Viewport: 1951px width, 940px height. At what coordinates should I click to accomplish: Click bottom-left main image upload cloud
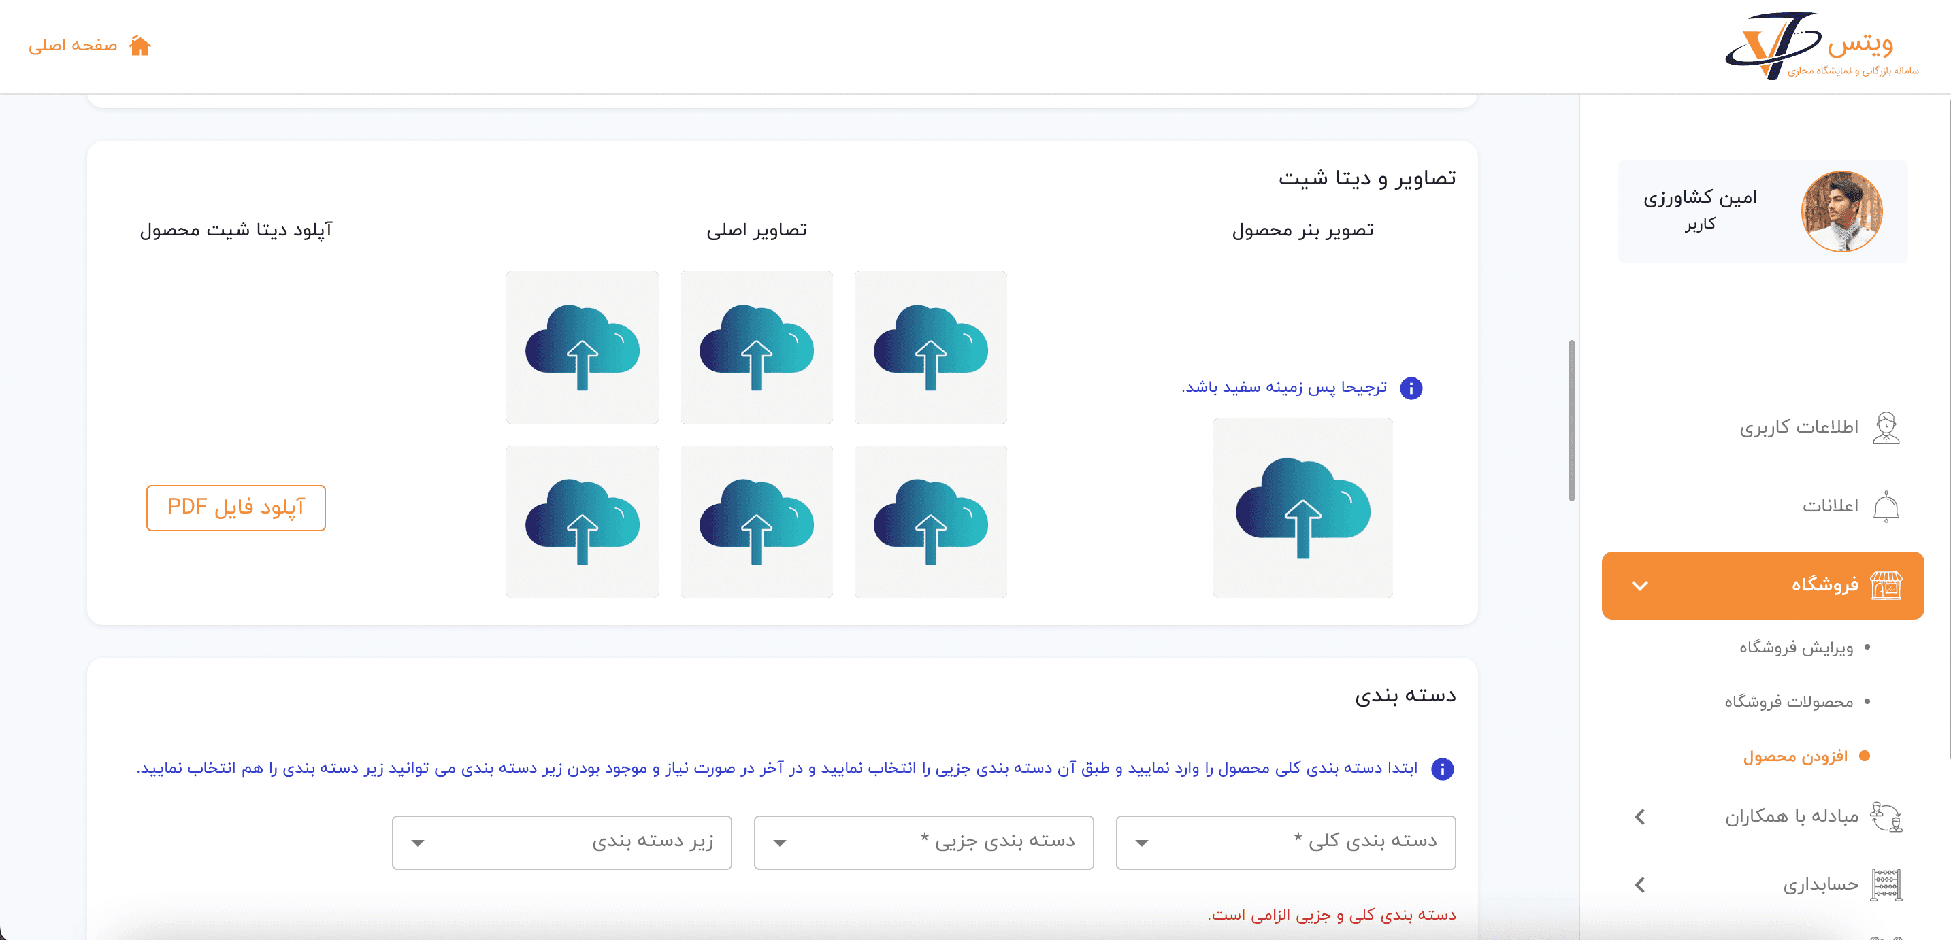click(x=583, y=522)
